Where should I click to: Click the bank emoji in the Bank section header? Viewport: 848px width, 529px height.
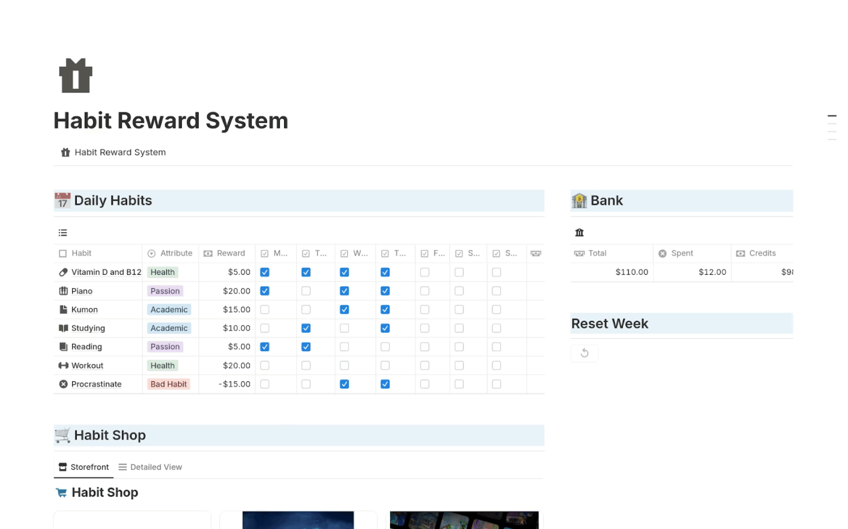579,200
